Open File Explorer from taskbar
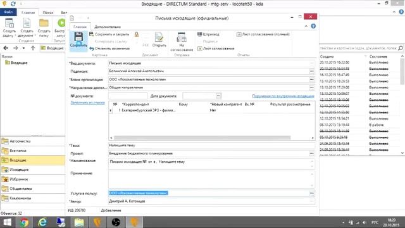The height and width of the screenshot is (228, 405). (x=79, y=222)
